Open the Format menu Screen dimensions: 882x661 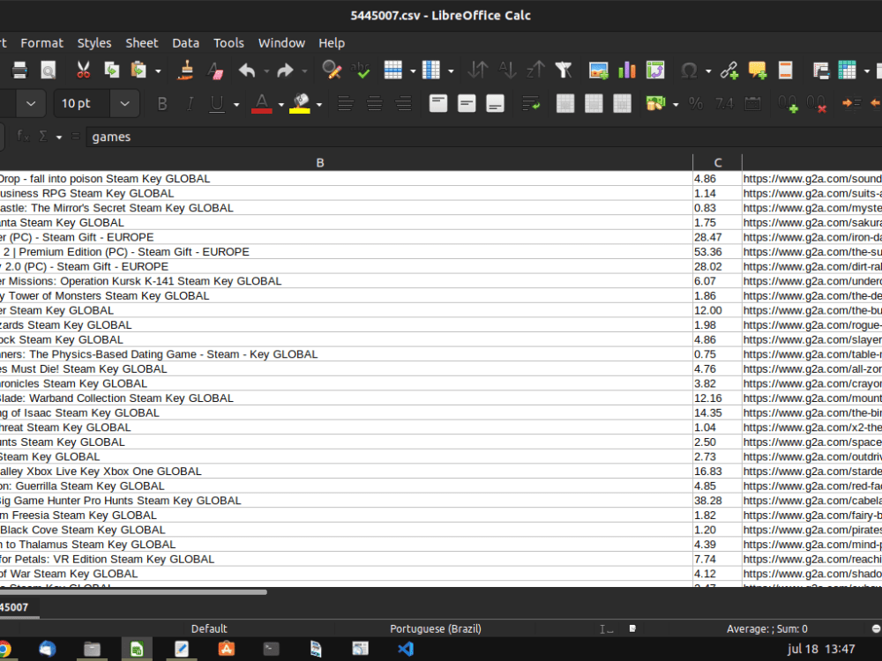click(x=42, y=42)
